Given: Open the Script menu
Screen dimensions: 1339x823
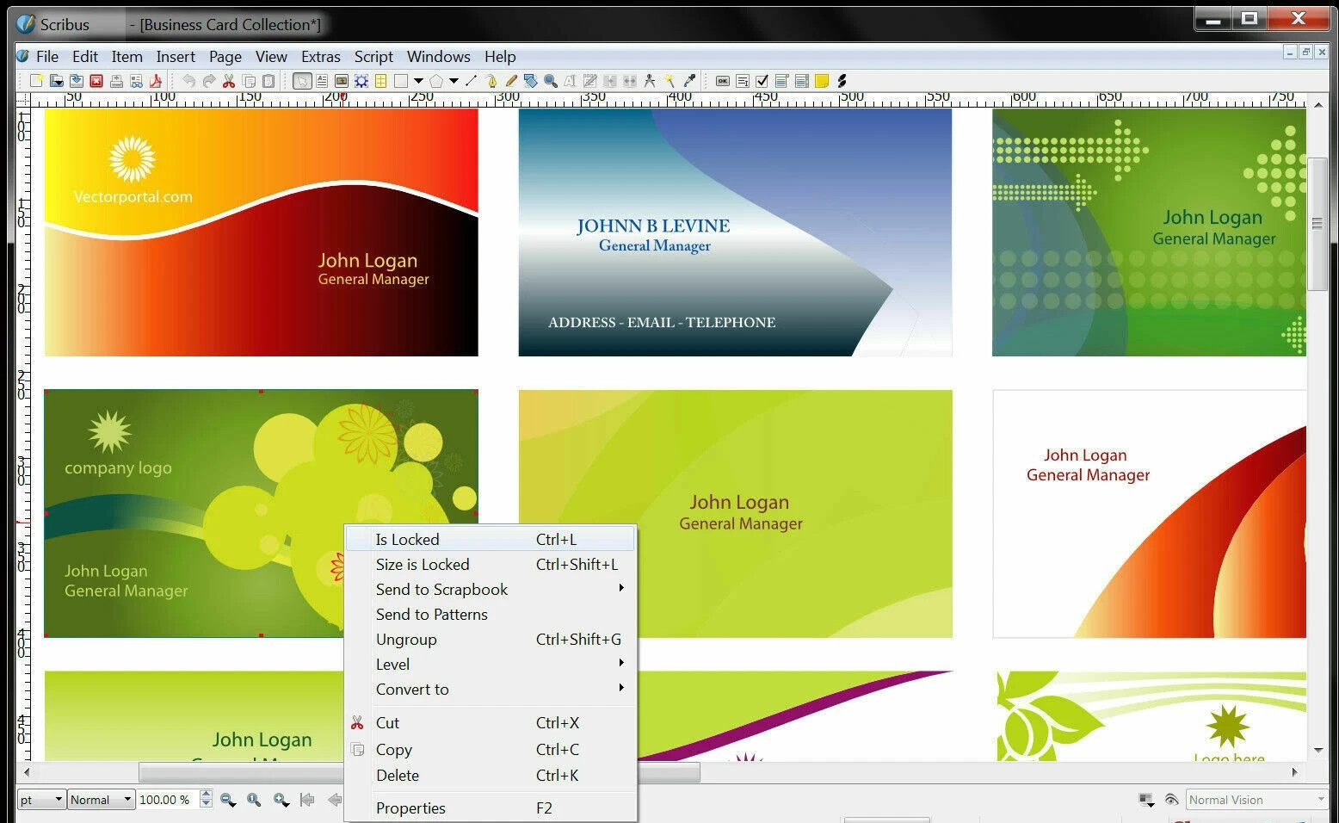Looking at the screenshot, I should [373, 57].
